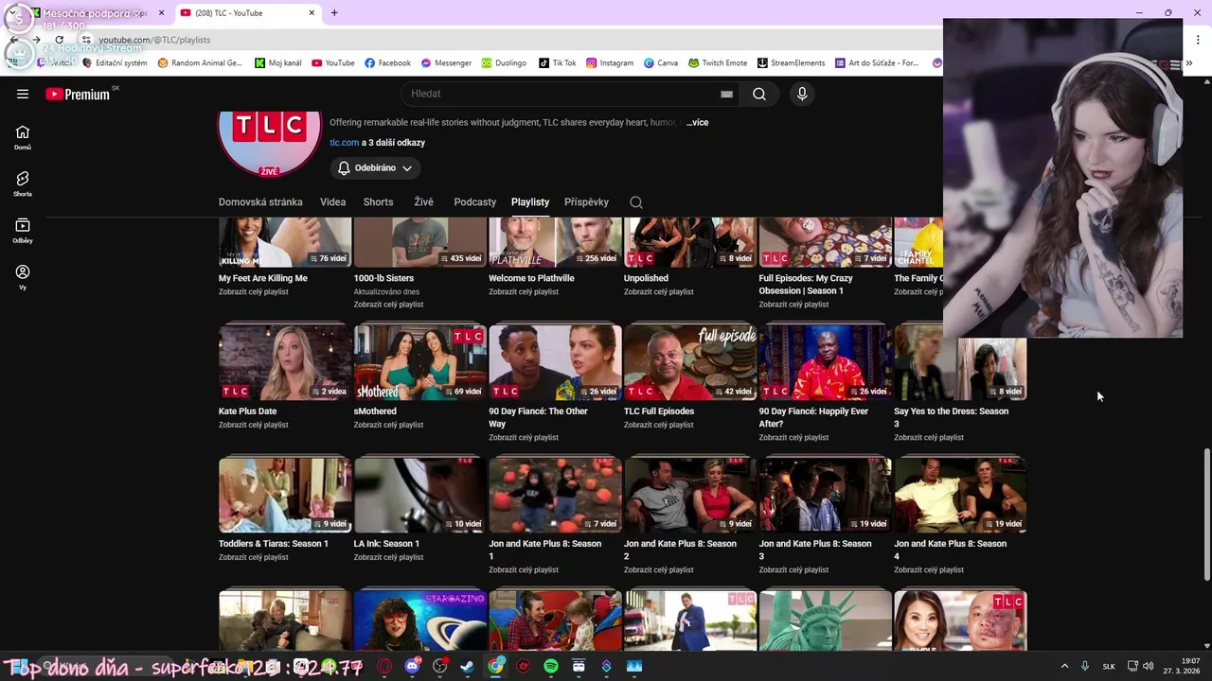Open the Random Animal Ge... bookmark
The image size is (1212, 681).
(200, 63)
